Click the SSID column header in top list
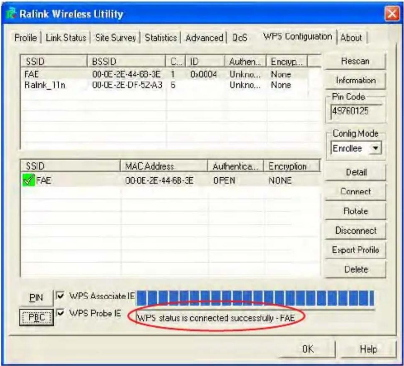The image size is (404, 366). (54, 61)
